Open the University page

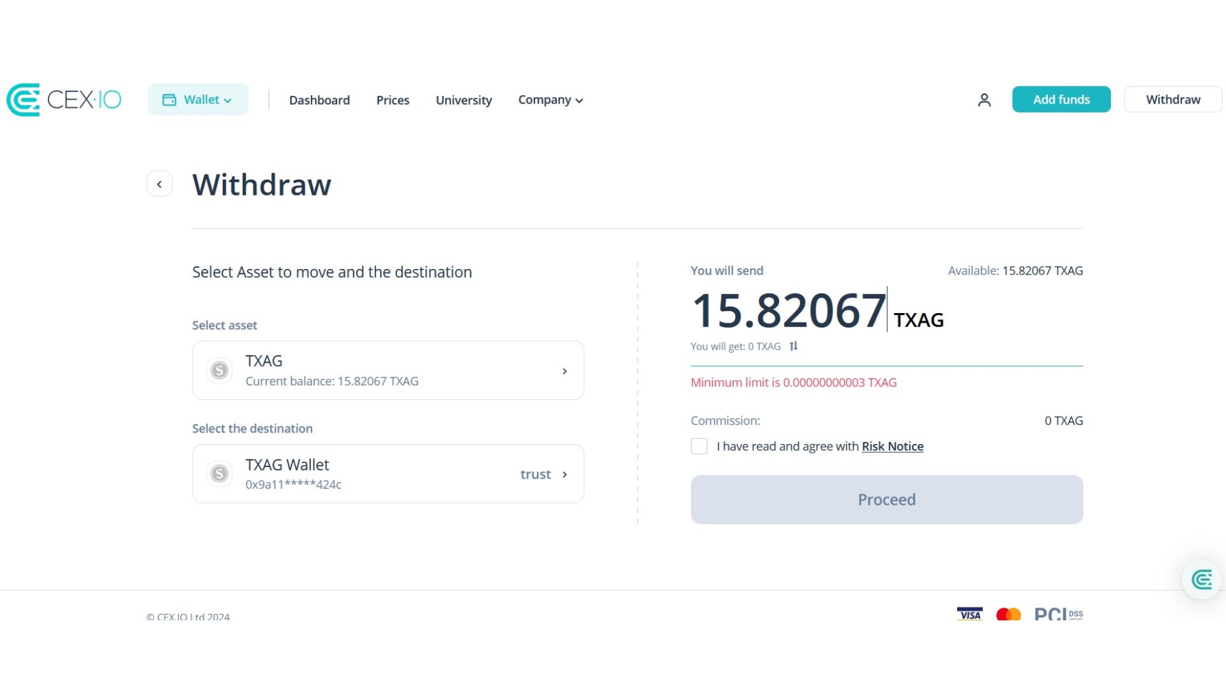pyautogui.click(x=464, y=100)
